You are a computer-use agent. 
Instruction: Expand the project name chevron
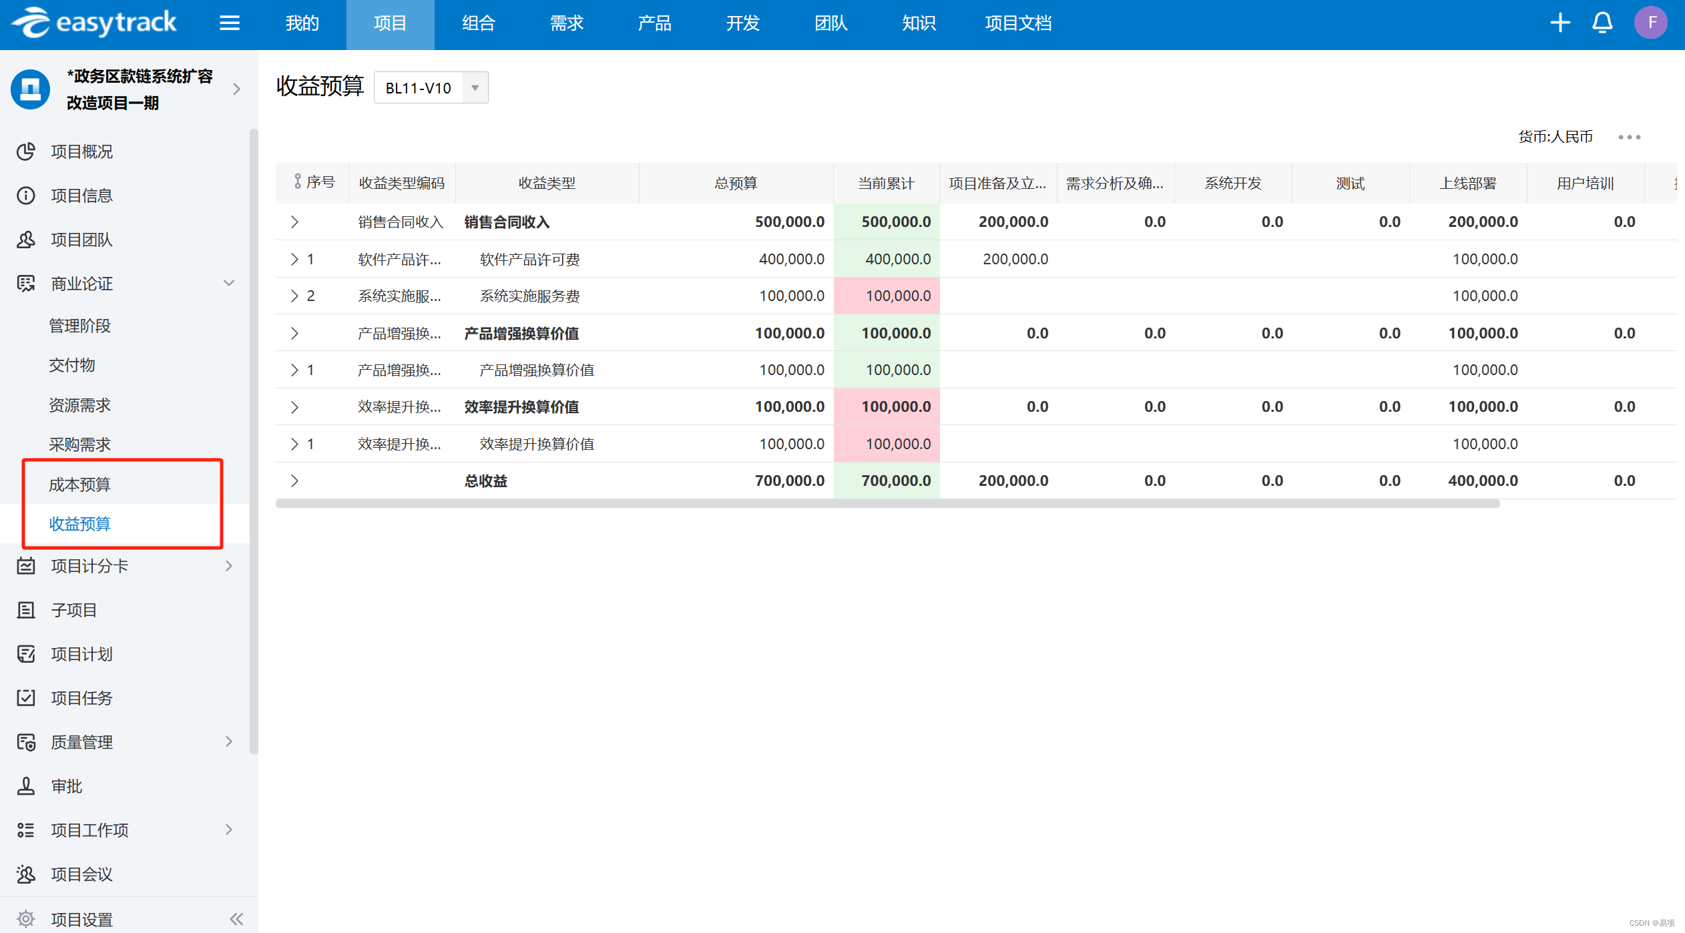point(236,89)
